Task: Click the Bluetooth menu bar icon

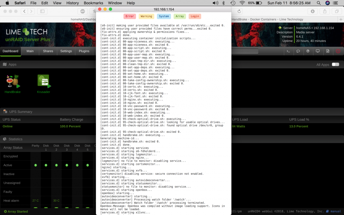Action: click(x=224, y=3)
